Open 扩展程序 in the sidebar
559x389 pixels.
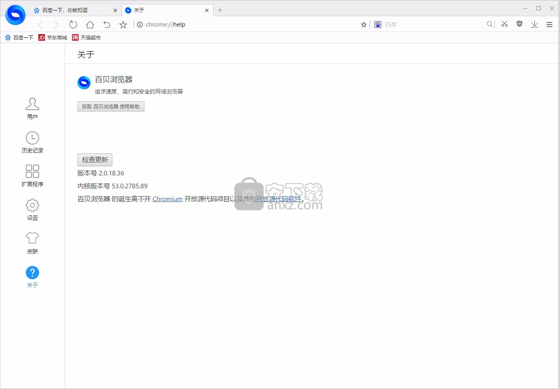32,176
